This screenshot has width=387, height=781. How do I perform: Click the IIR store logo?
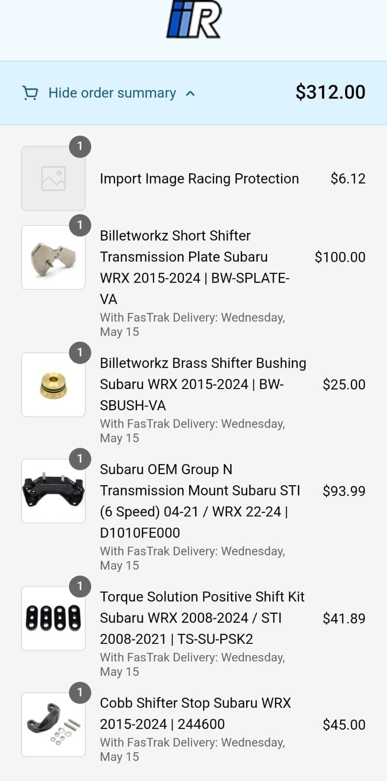tap(193, 20)
